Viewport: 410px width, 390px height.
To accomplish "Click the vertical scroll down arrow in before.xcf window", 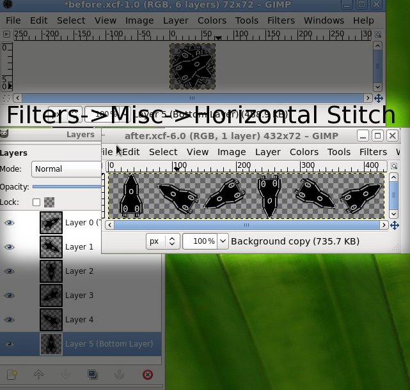I will (x=377, y=87).
